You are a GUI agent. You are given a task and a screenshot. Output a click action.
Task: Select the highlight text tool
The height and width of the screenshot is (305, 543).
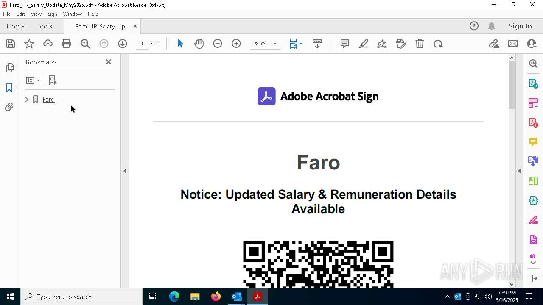coord(364,44)
